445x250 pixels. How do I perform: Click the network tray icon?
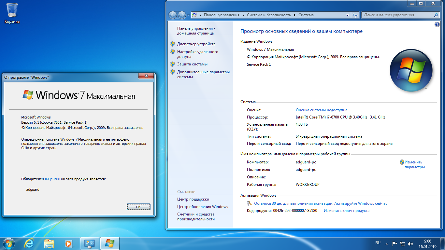403,243
